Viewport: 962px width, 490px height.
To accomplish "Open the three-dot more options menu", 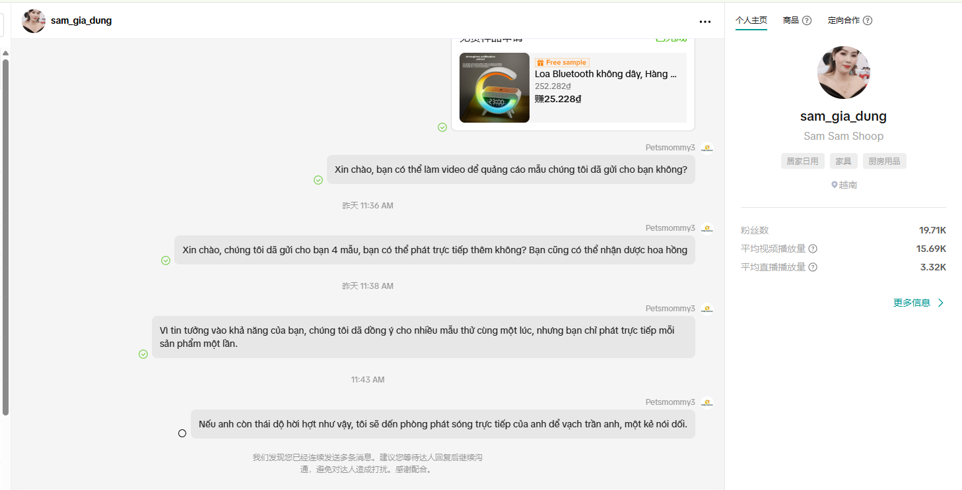I will click(x=705, y=22).
